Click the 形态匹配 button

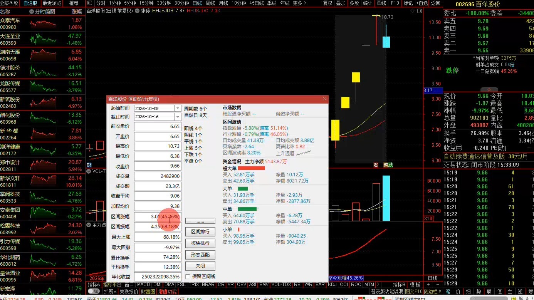click(x=200, y=255)
